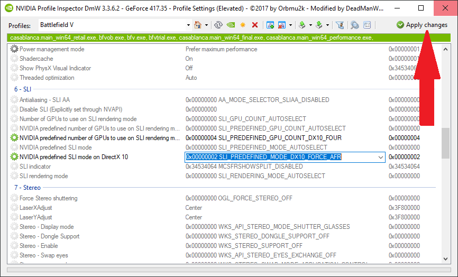458x277 pixels.
Task: Open the Profiles combo box dropdown arrow
Action: point(188,25)
